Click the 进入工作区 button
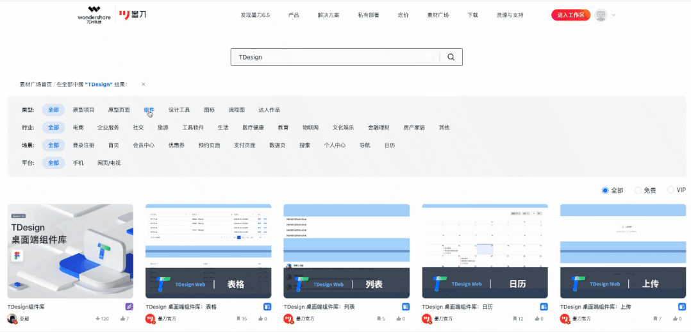Viewport: 691px width, 332px height. click(x=570, y=15)
